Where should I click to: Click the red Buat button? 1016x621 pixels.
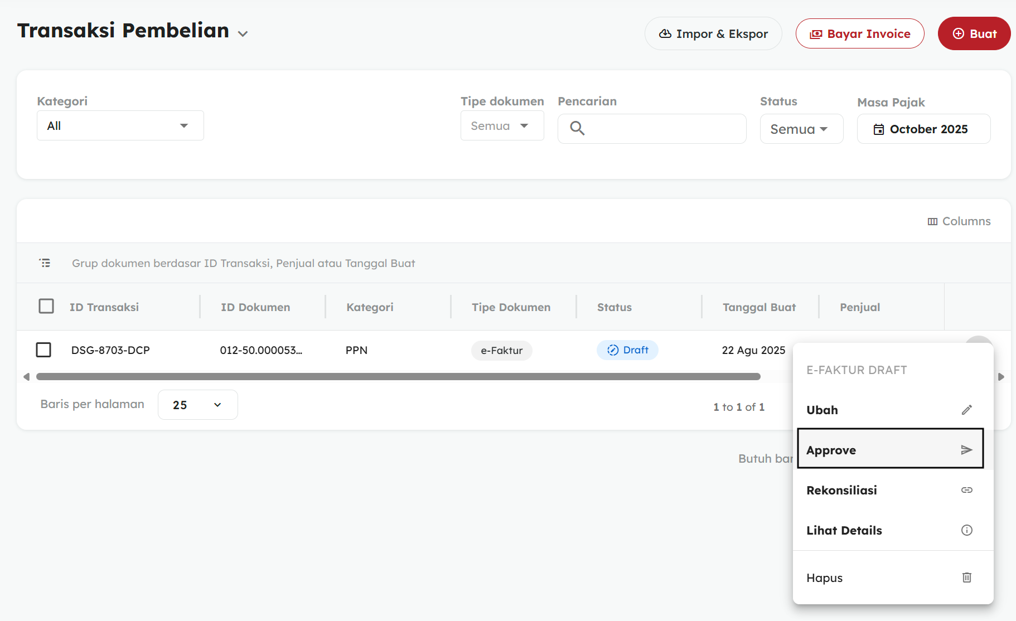tap(974, 33)
